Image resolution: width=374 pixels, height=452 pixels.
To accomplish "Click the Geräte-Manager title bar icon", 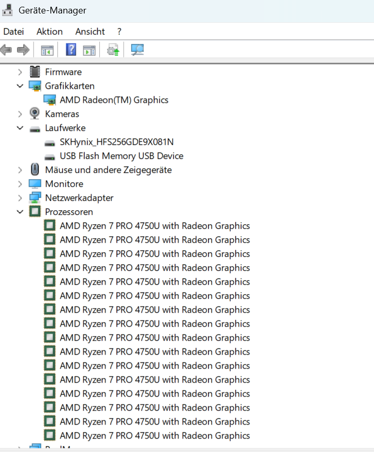I will click(x=7, y=10).
